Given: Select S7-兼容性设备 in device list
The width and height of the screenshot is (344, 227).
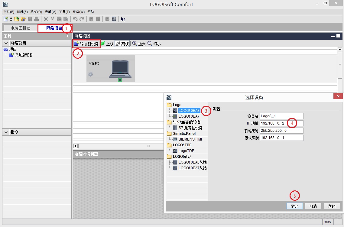Looking at the screenshot, I should pyautogui.click(x=190, y=128).
